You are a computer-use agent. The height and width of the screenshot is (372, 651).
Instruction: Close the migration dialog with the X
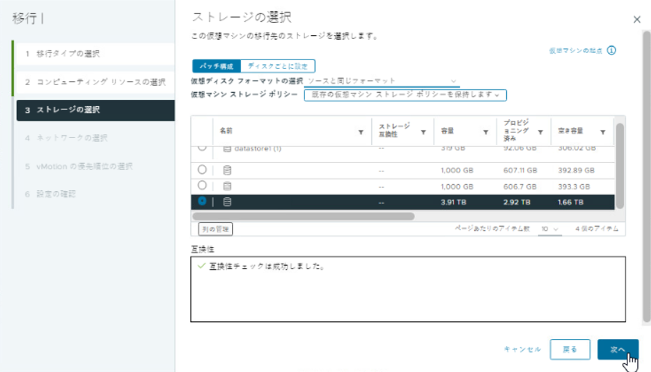pyautogui.click(x=637, y=19)
